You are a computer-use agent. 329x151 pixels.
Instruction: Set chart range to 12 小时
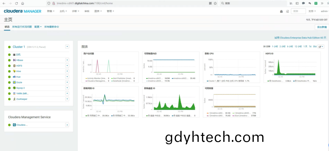tap(298, 47)
